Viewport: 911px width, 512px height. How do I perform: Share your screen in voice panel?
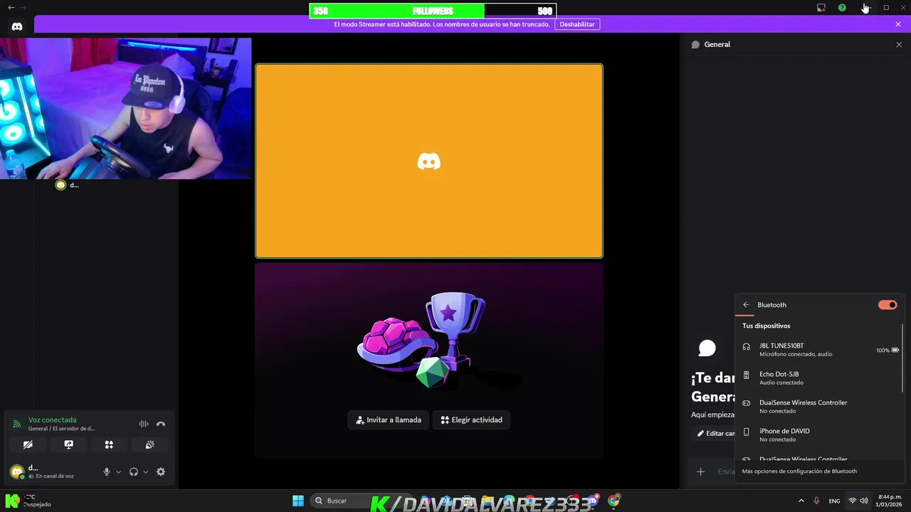click(x=68, y=444)
